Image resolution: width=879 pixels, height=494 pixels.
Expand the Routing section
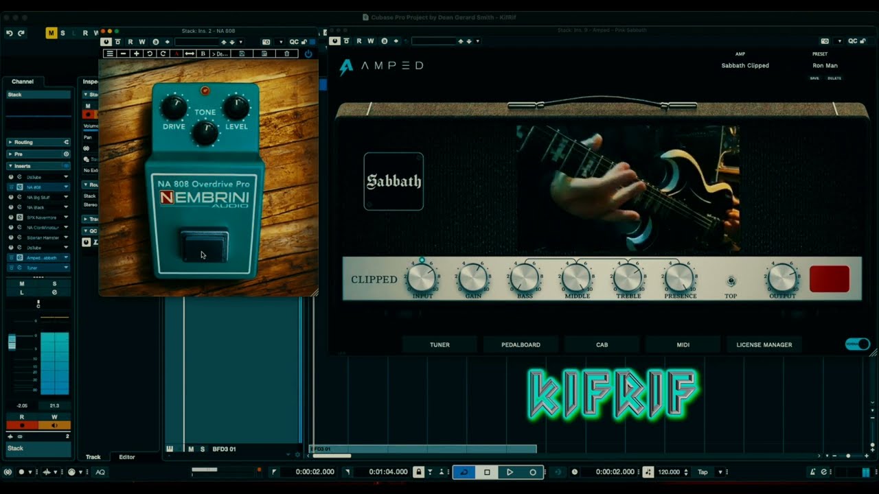click(x=38, y=142)
